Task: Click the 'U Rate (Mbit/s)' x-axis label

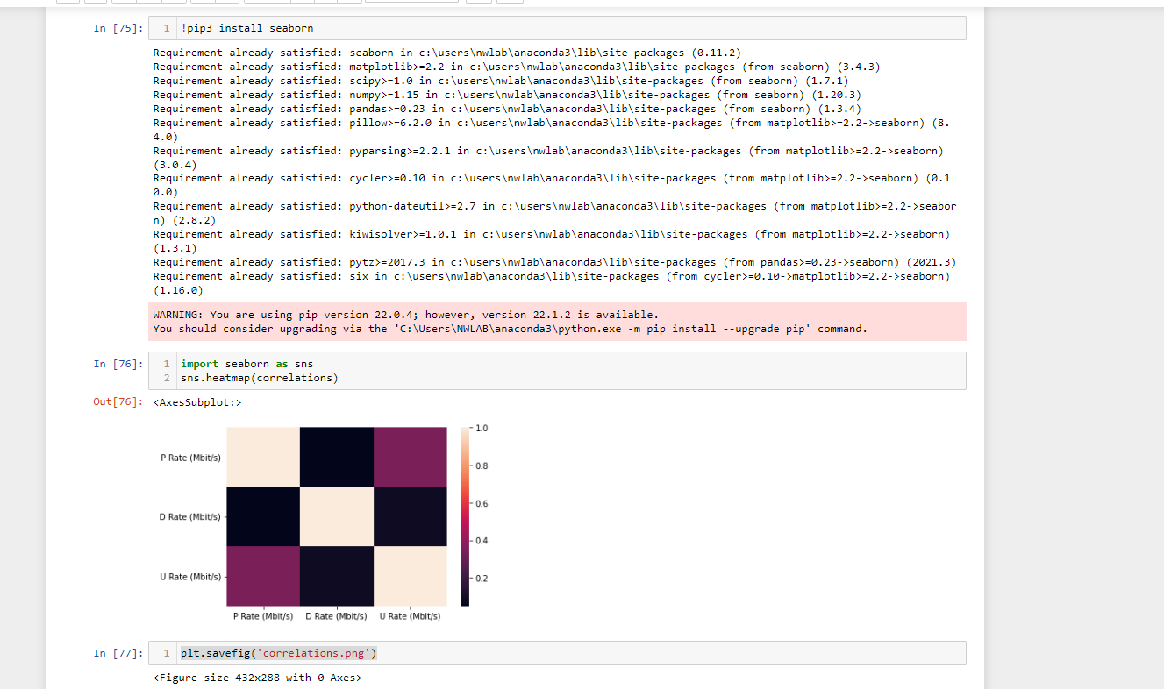Action: point(410,616)
